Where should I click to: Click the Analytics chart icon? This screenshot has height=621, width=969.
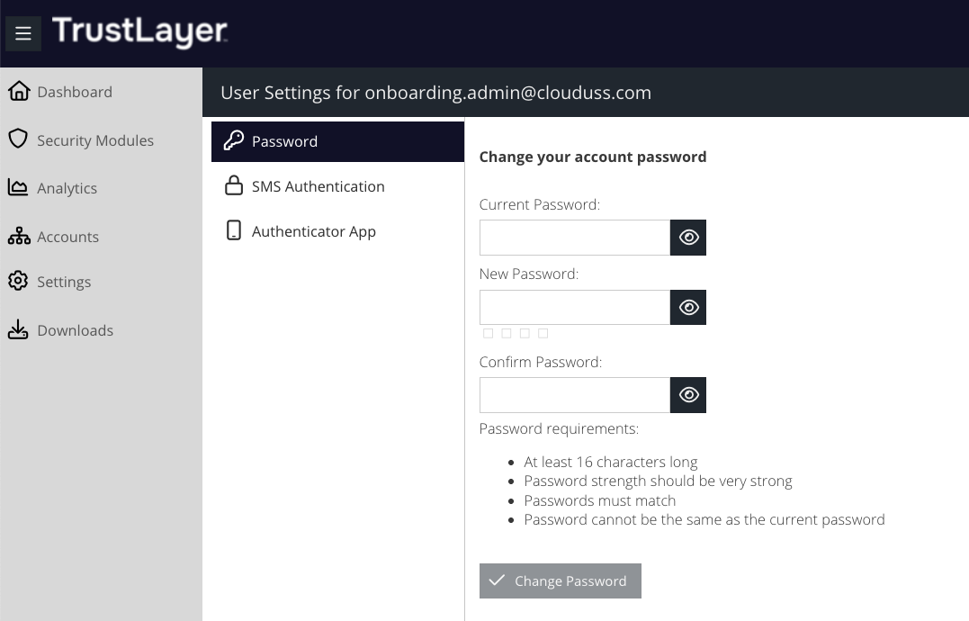click(18, 187)
